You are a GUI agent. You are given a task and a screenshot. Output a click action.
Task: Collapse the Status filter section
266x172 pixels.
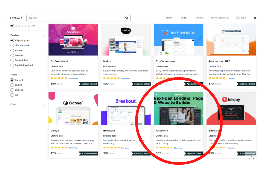click(45, 75)
